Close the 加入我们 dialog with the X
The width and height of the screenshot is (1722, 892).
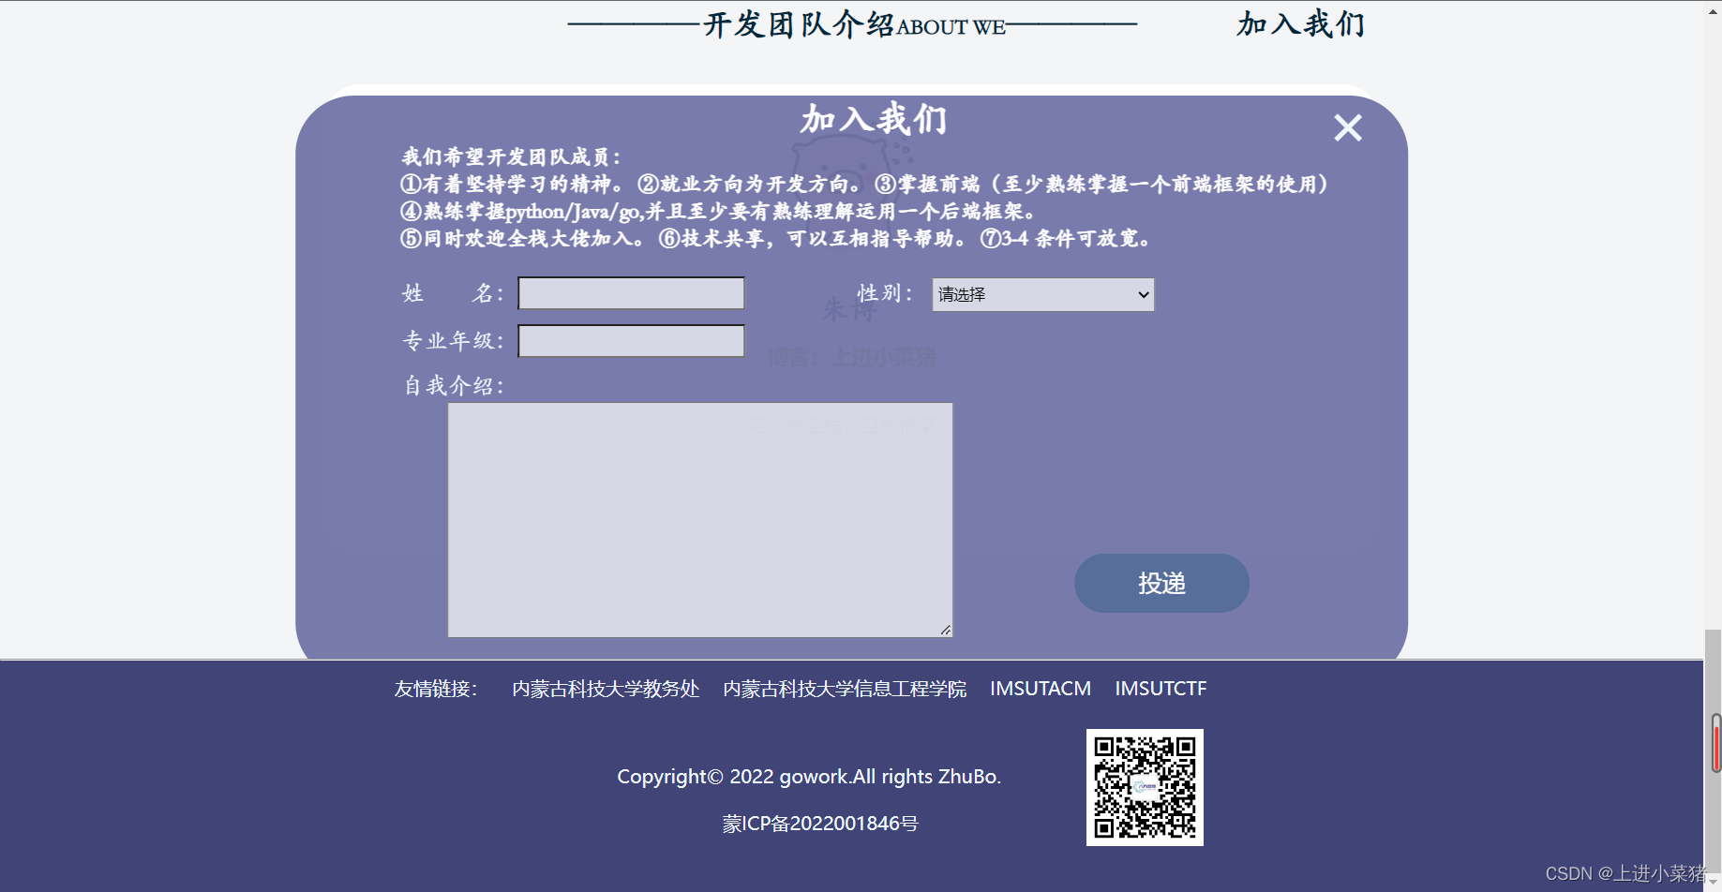[1348, 127]
